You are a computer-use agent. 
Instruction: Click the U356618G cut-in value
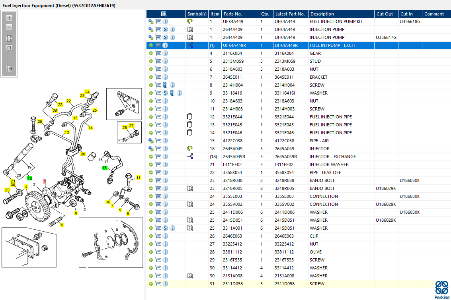pyautogui.click(x=410, y=21)
